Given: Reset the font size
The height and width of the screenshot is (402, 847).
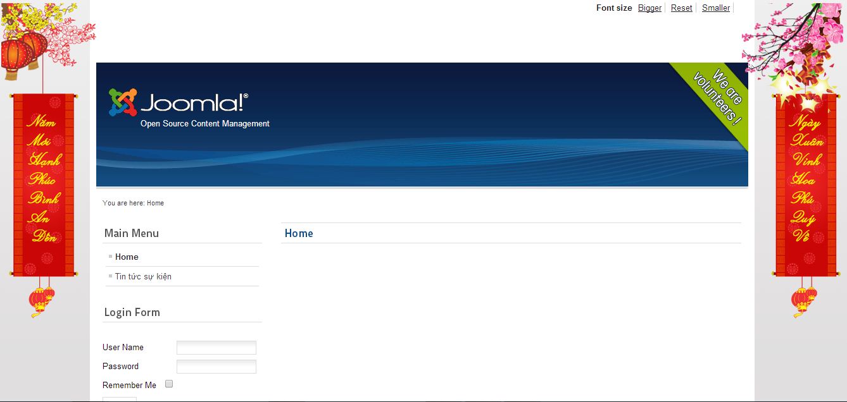Looking at the screenshot, I should click(x=681, y=8).
